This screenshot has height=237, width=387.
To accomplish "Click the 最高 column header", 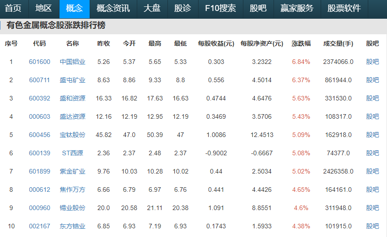I will [x=155, y=43].
